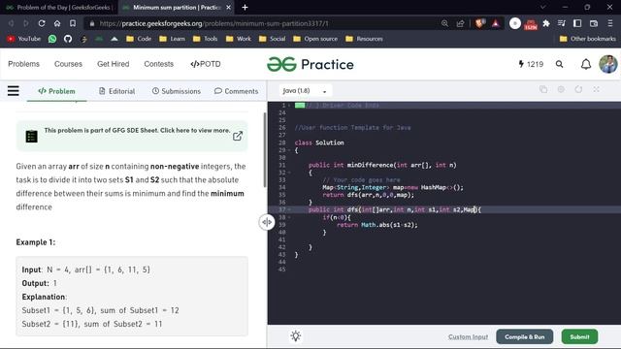
Task: Click the panel splitter handle button
Action: (267, 222)
